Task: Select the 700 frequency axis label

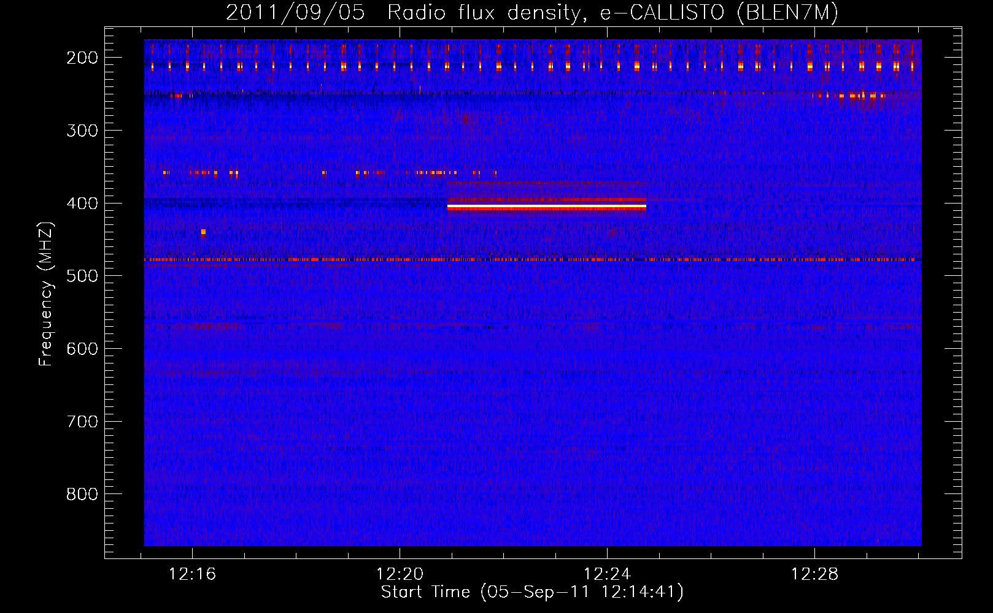Action: pyautogui.click(x=82, y=422)
